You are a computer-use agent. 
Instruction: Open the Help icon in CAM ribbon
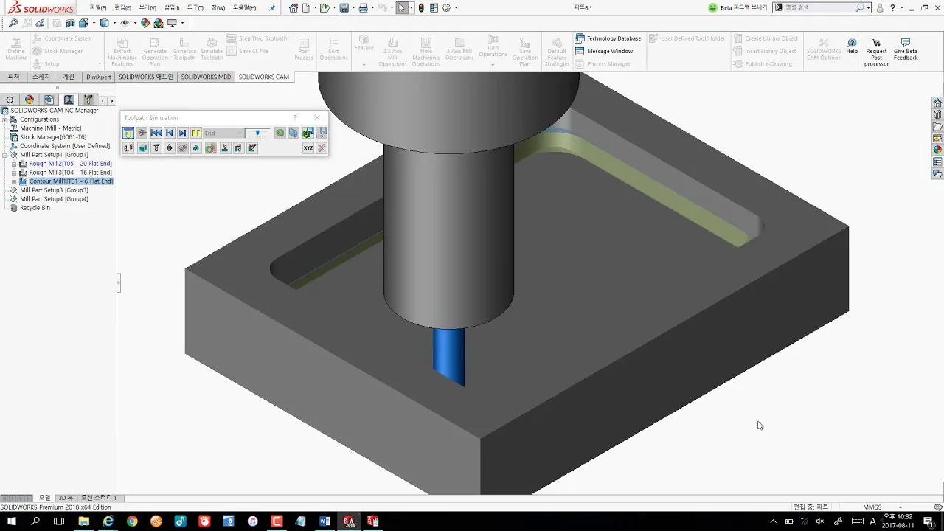[x=852, y=47]
